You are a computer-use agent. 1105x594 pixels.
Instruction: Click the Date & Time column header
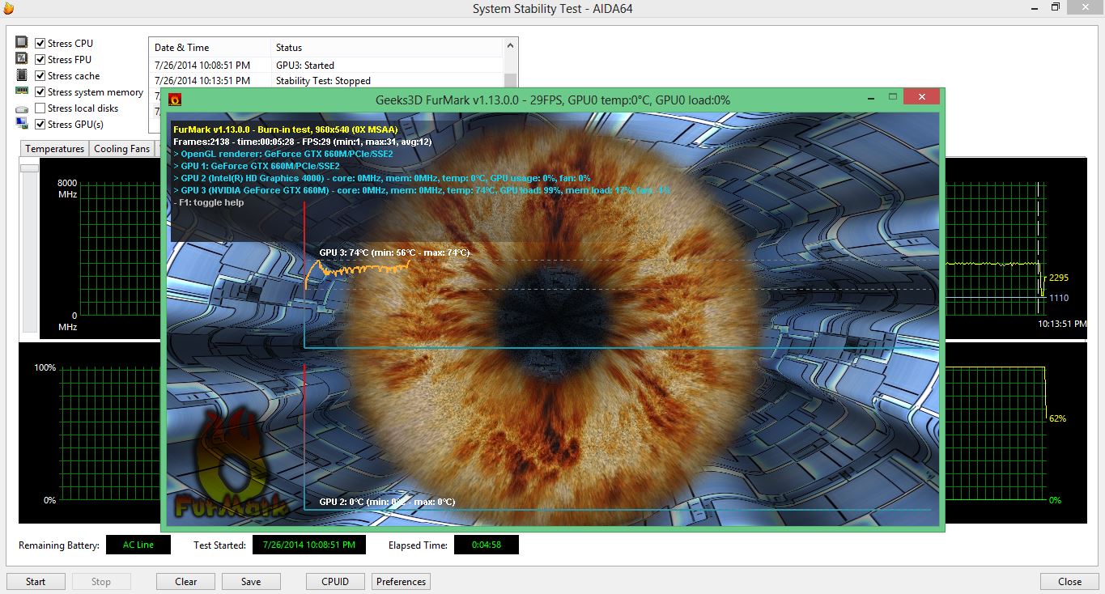[x=210, y=48]
